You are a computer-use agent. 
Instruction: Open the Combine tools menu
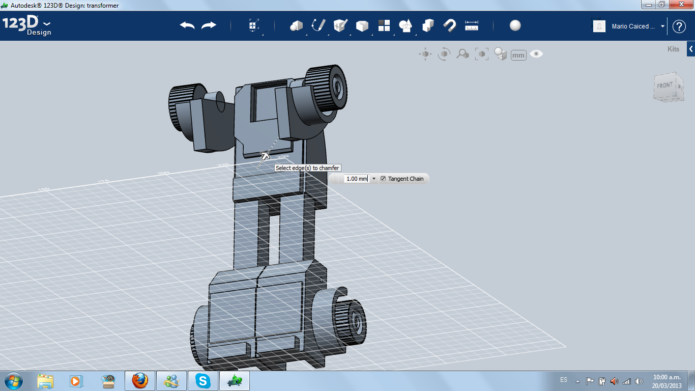click(428, 25)
